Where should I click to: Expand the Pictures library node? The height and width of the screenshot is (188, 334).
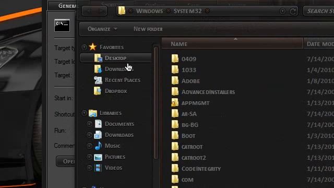pos(89,157)
